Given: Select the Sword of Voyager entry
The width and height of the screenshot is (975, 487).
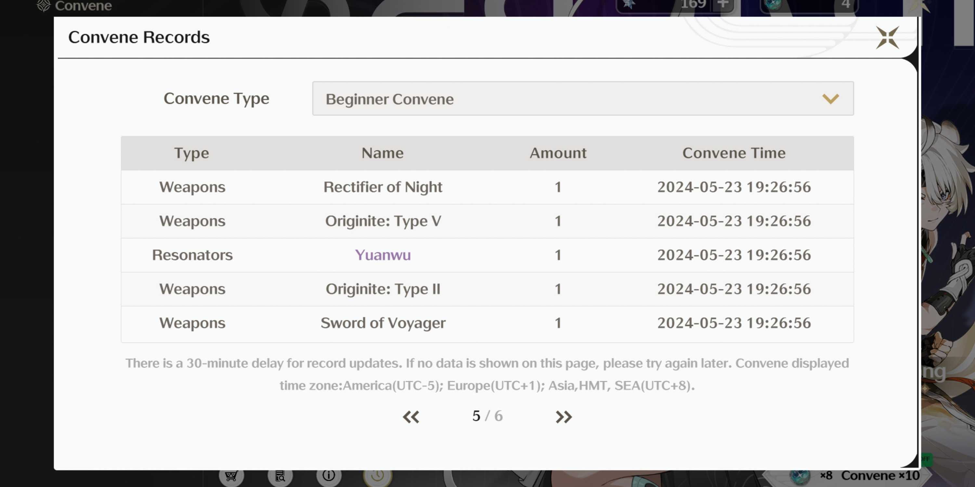Looking at the screenshot, I should [x=382, y=323].
